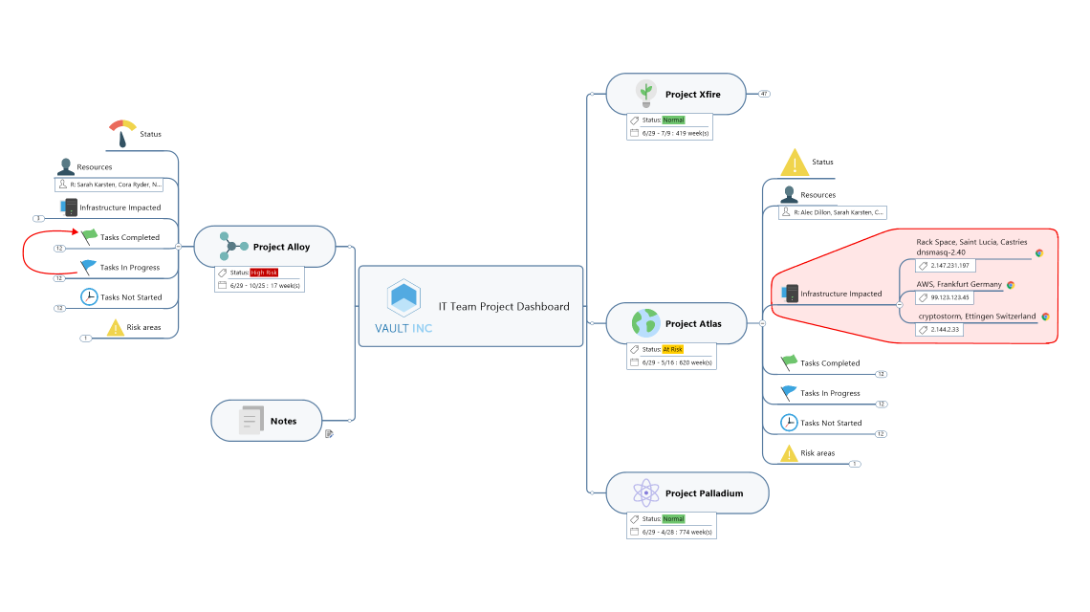Click the plant icon on Project Xfire
This screenshot has width=1090, height=612.
[647, 93]
